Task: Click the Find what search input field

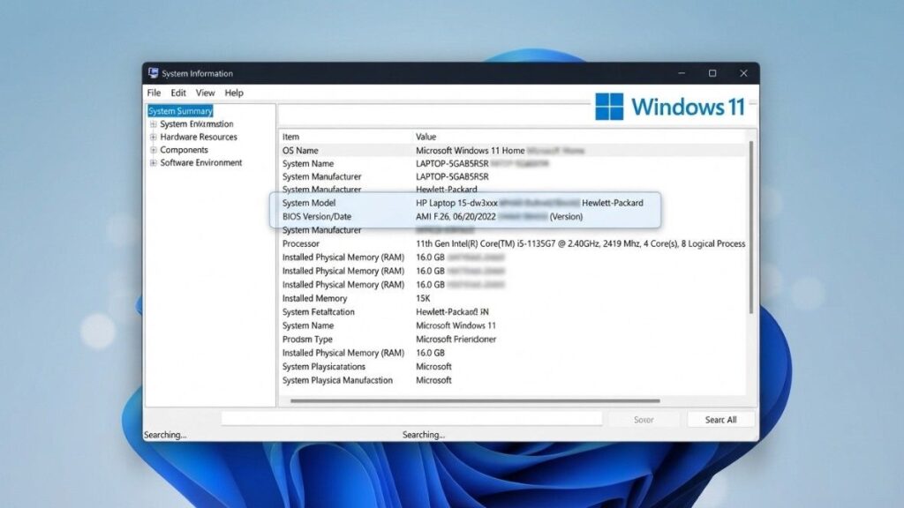Action: tap(411, 419)
